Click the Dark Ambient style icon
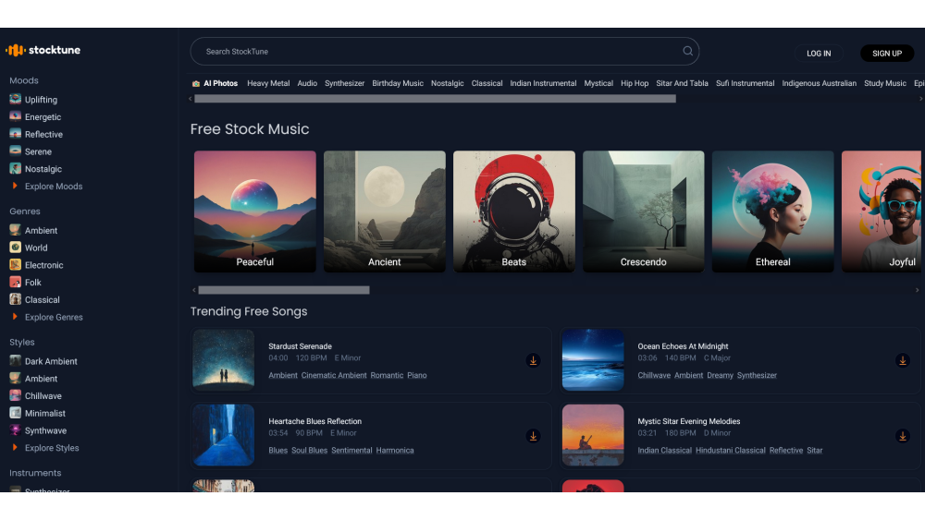The image size is (925, 520). click(16, 360)
